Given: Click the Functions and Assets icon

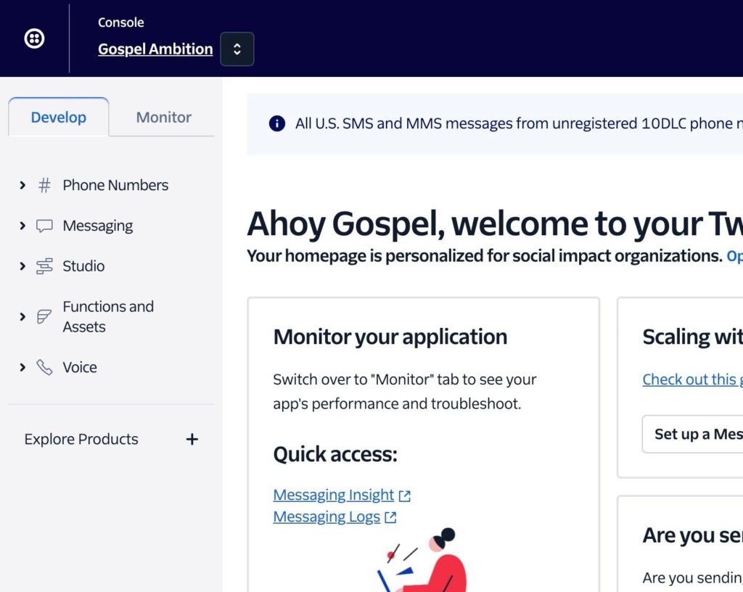Looking at the screenshot, I should (44, 317).
